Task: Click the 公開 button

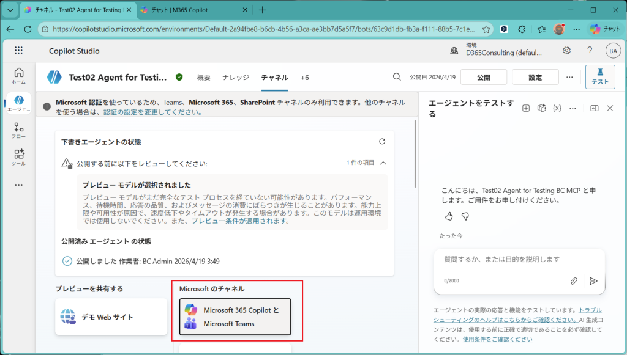Action: (x=483, y=78)
